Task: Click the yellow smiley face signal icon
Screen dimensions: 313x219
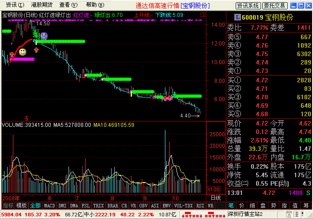Action: pos(23,52)
